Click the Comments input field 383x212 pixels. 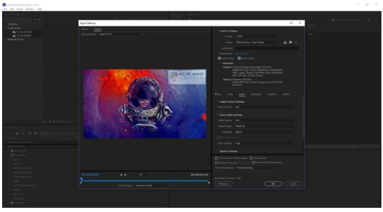267,48
